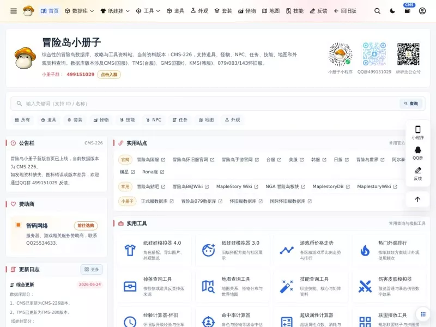This screenshot has width=436, height=327.
Task: Open the 套装 nav item
Action: pyautogui.click(x=223, y=11)
